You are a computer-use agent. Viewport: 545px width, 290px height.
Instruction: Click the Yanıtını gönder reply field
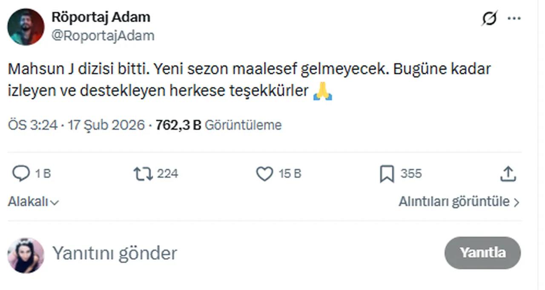pyautogui.click(x=115, y=253)
